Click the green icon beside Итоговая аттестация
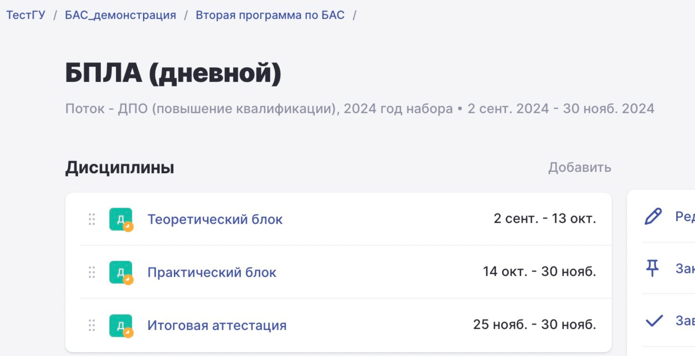695x356 pixels. tap(121, 325)
